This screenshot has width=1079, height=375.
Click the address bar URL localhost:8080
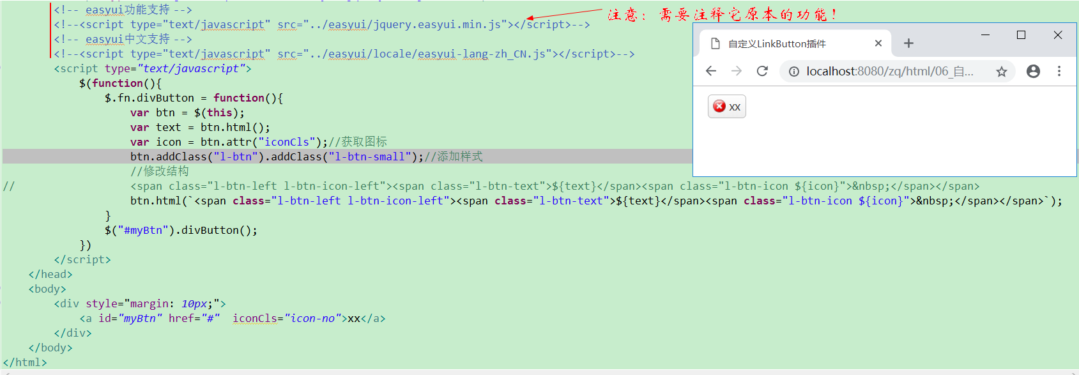[x=890, y=72]
